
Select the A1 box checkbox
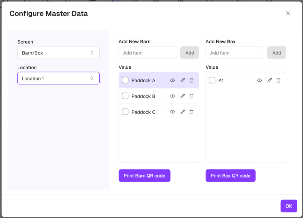pyautogui.click(x=212, y=80)
